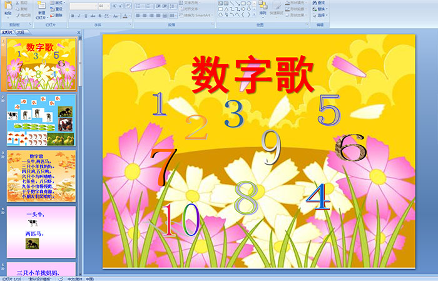Click the Shape Outline pen icon
Viewport: 438px width, 281px height.
288,9
